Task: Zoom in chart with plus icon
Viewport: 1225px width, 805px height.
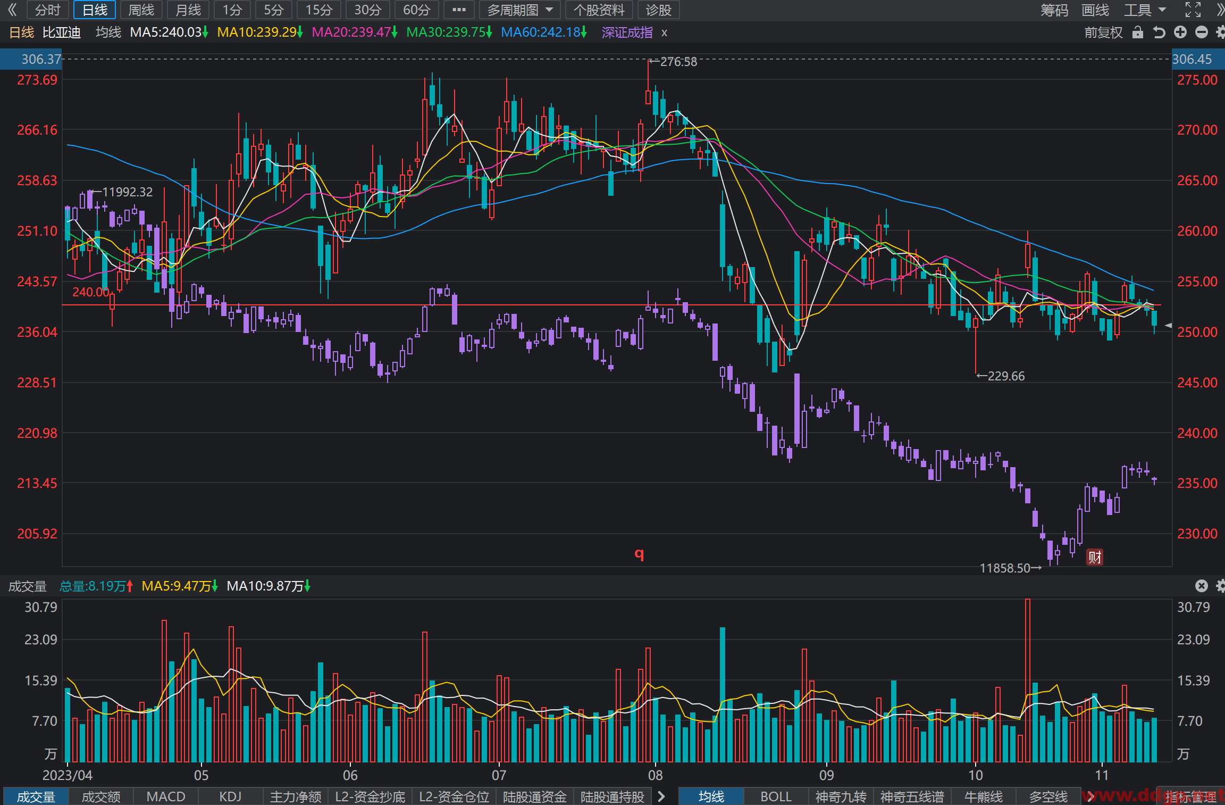Action: pyautogui.click(x=1180, y=32)
